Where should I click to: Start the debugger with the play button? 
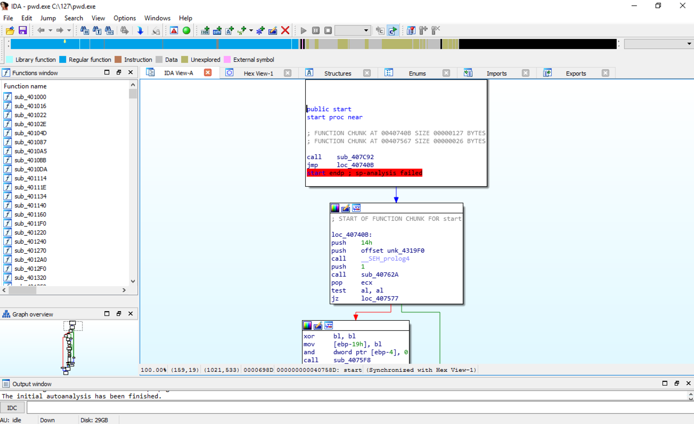(x=304, y=31)
